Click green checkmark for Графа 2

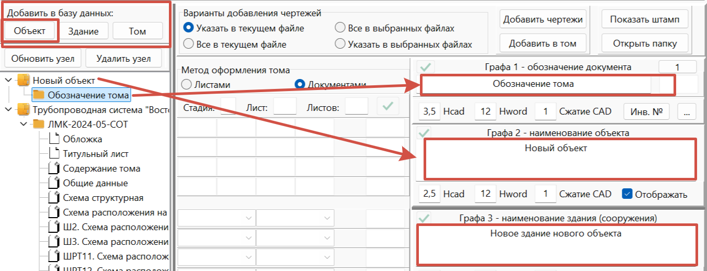[x=424, y=133]
